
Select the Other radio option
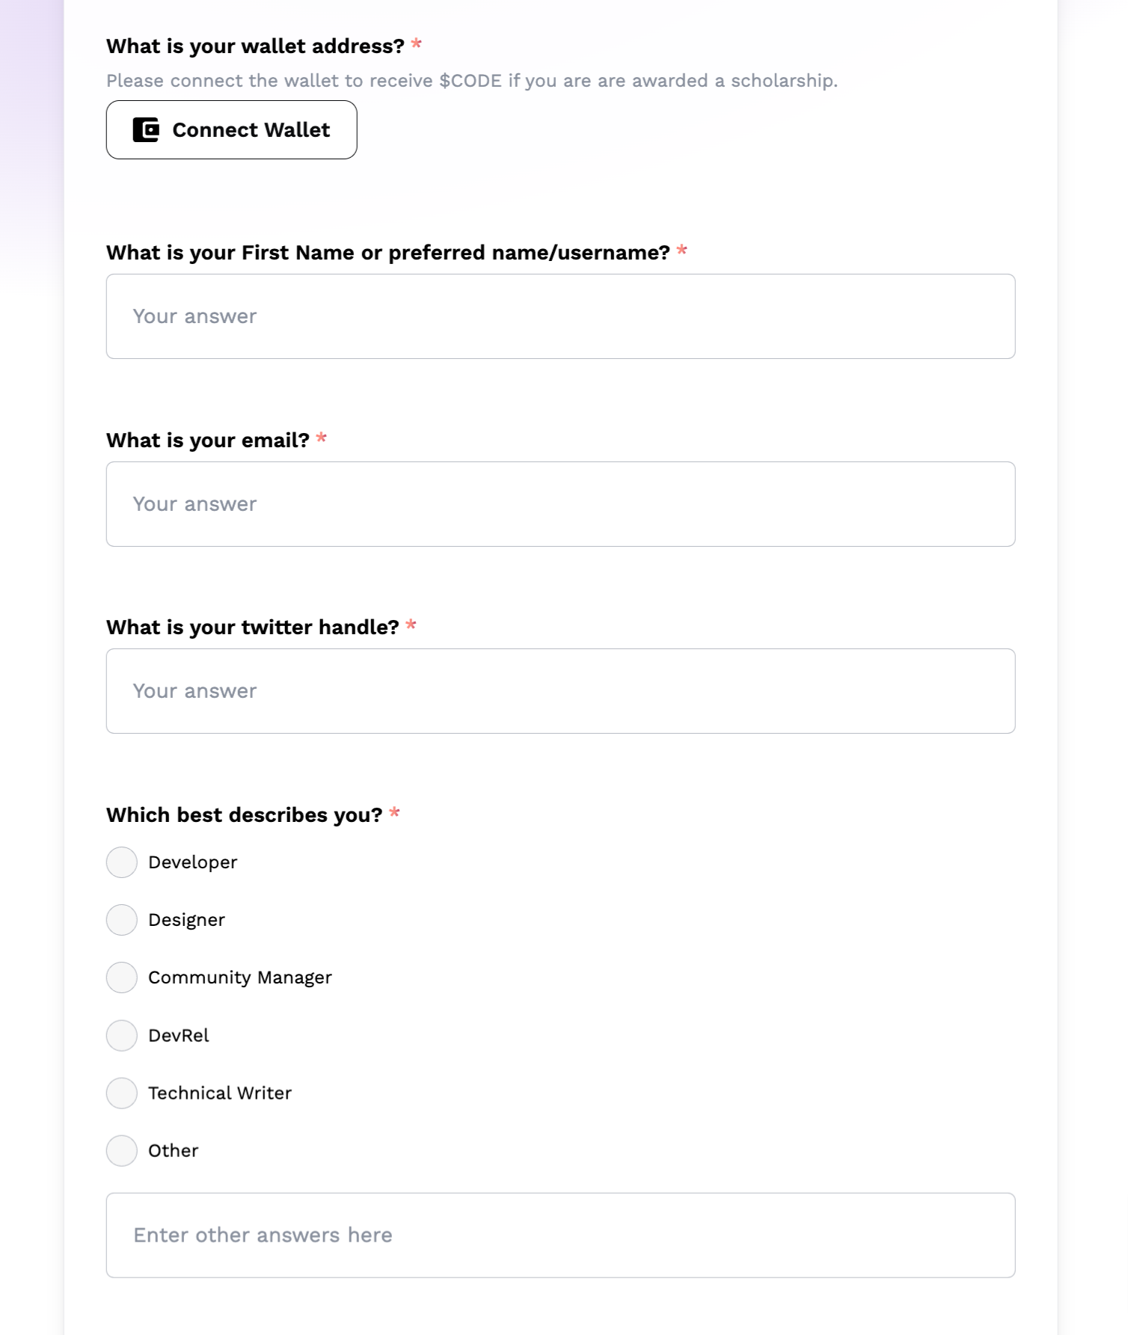click(122, 1151)
